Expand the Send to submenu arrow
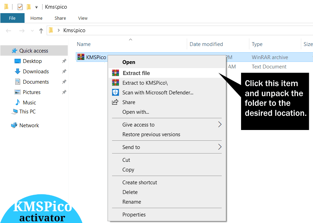This screenshot has width=313, height=223. tap(220, 147)
